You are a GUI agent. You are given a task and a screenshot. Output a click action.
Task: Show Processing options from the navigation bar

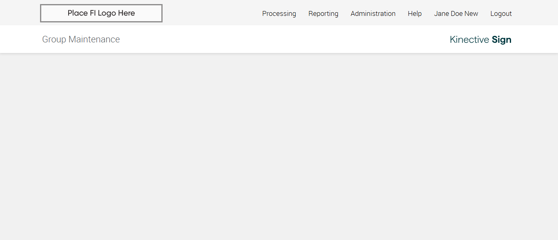pos(279,13)
